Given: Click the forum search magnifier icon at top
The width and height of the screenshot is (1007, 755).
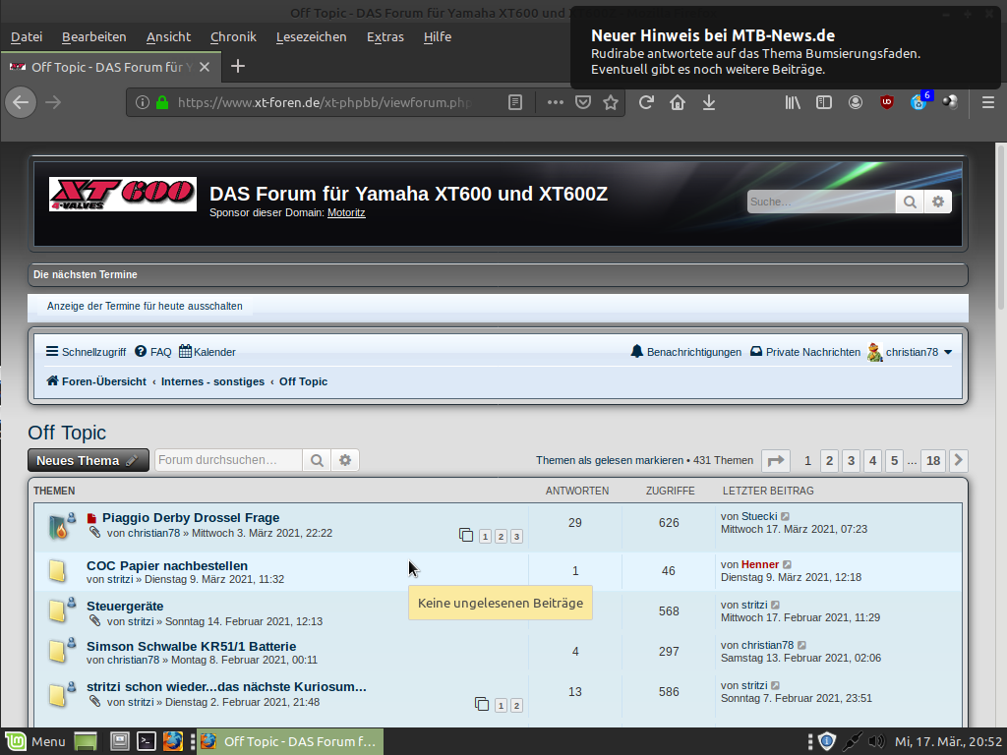Looking at the screenshot, I should [910, 202].
